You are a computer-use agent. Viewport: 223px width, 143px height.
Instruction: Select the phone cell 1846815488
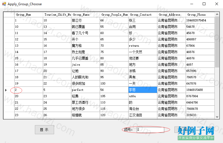(200, 90)
